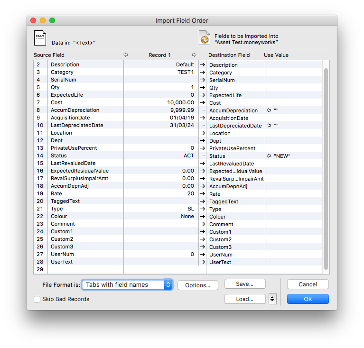Toggle mapping arrow for RevalSurplusImpairAmt row
This screenshot has height=348, width=364.
(203, 179)
